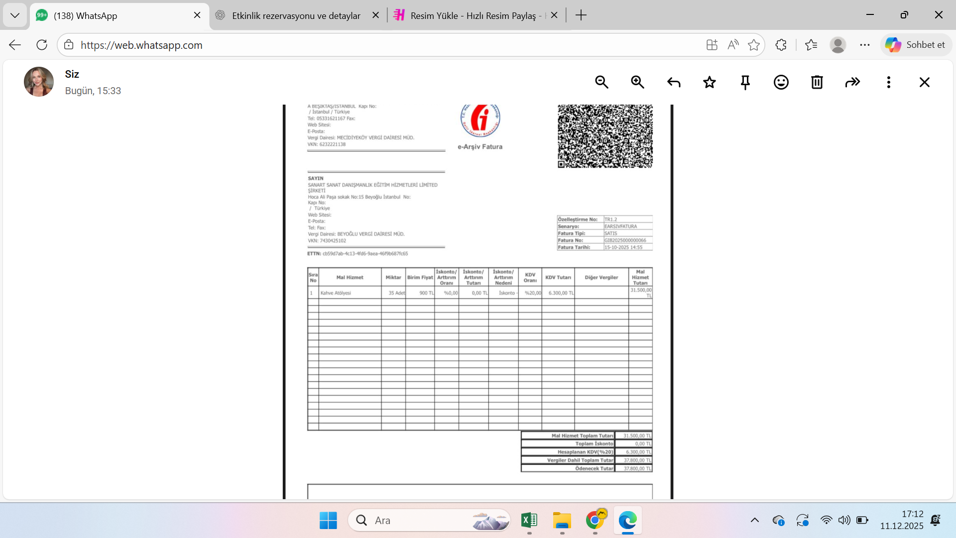The height and width of the screenshot is (538, 956).
Task: Open the three-dot menu in WhatsApp viewer
Action: [x=889, y=82]
